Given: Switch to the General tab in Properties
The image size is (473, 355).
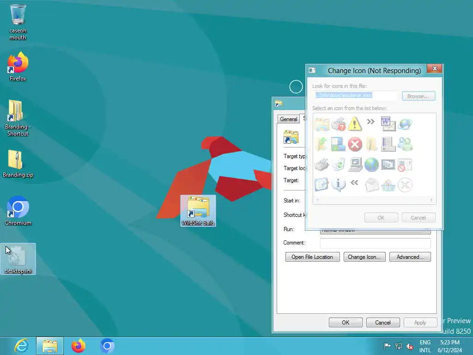Looking at the screenshot, I should pyautogui.click(x=288, y=119).
